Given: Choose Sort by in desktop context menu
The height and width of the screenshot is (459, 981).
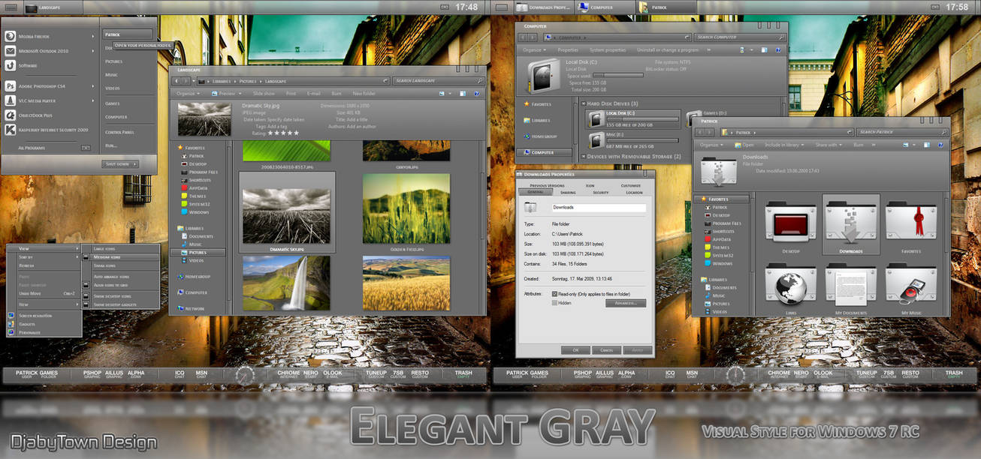Looking at the screenshot, I should tap(44, 256).
